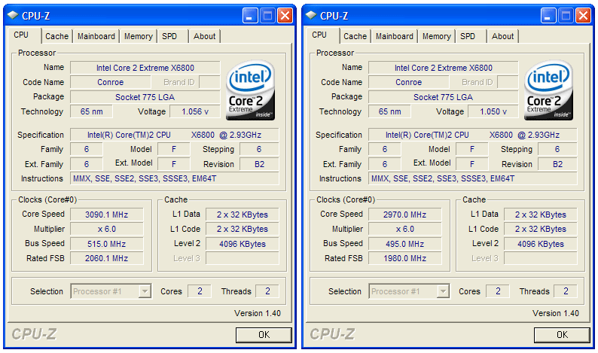
Task: Open the Processor #1 selection dropdown in the left window
Action: pos(145,291)
